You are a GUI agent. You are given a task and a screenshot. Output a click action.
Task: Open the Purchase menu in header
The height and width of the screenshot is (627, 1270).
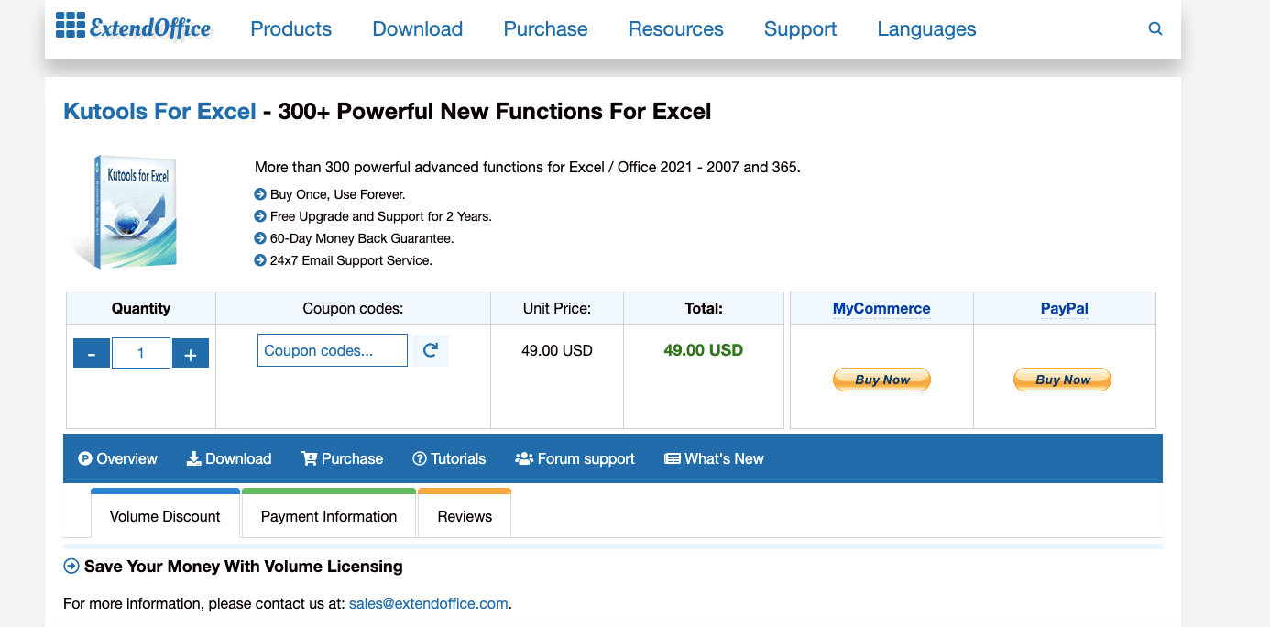(546, 29)
